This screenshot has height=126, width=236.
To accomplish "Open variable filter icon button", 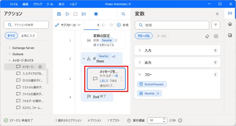I will [216, 25].
